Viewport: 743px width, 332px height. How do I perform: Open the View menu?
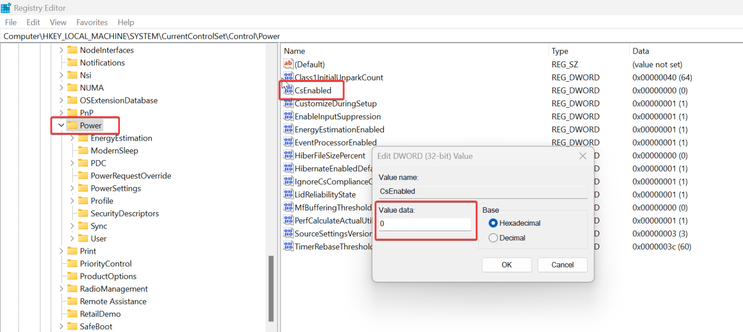point(58,22)
